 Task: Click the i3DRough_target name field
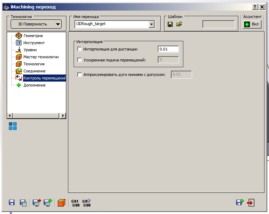112,24
